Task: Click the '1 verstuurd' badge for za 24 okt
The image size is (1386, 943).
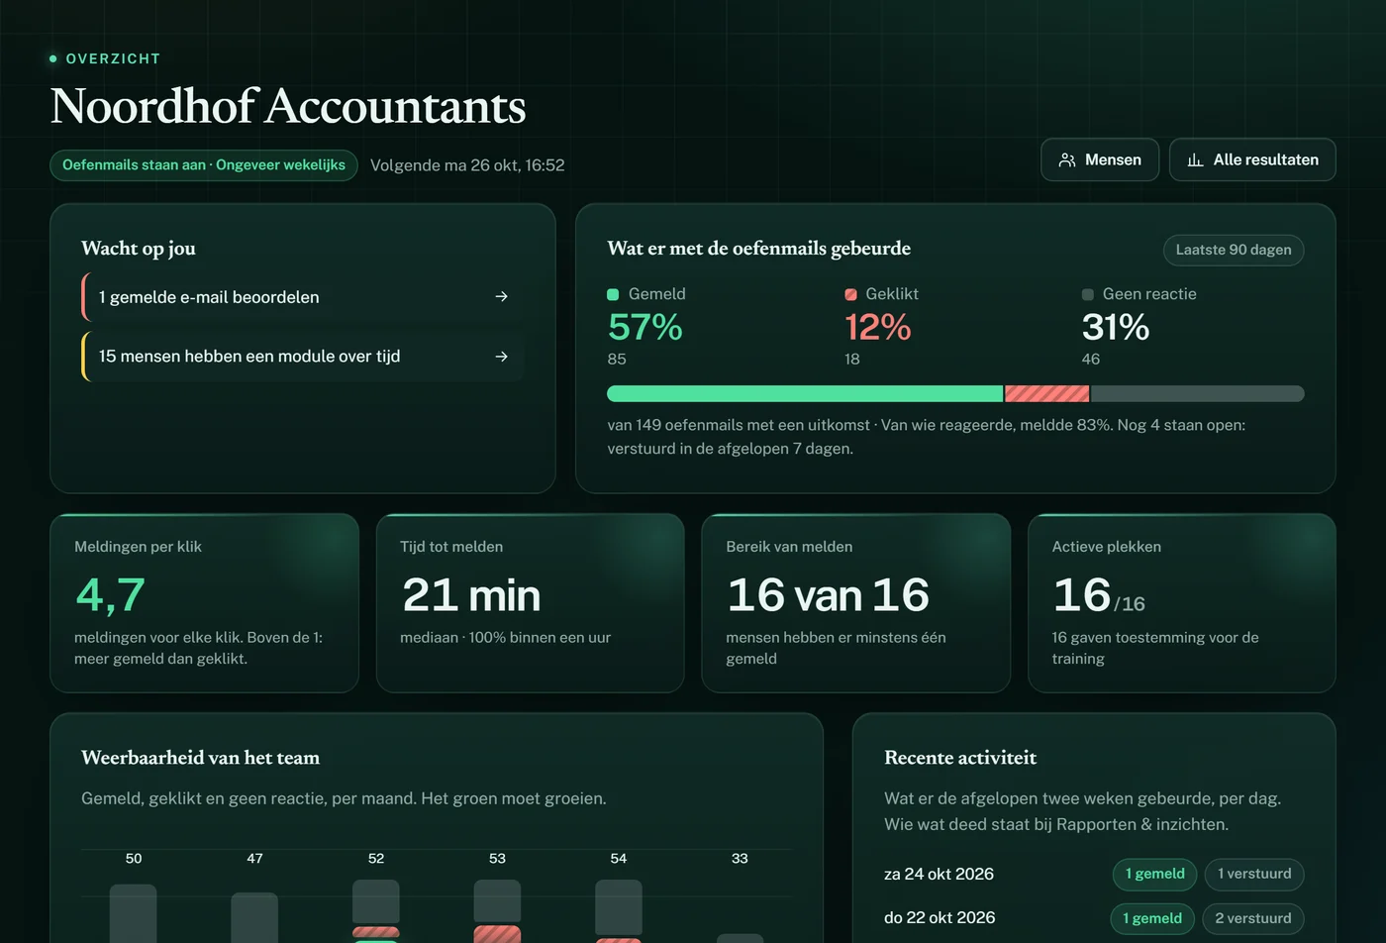Action: coord(1254,874)
